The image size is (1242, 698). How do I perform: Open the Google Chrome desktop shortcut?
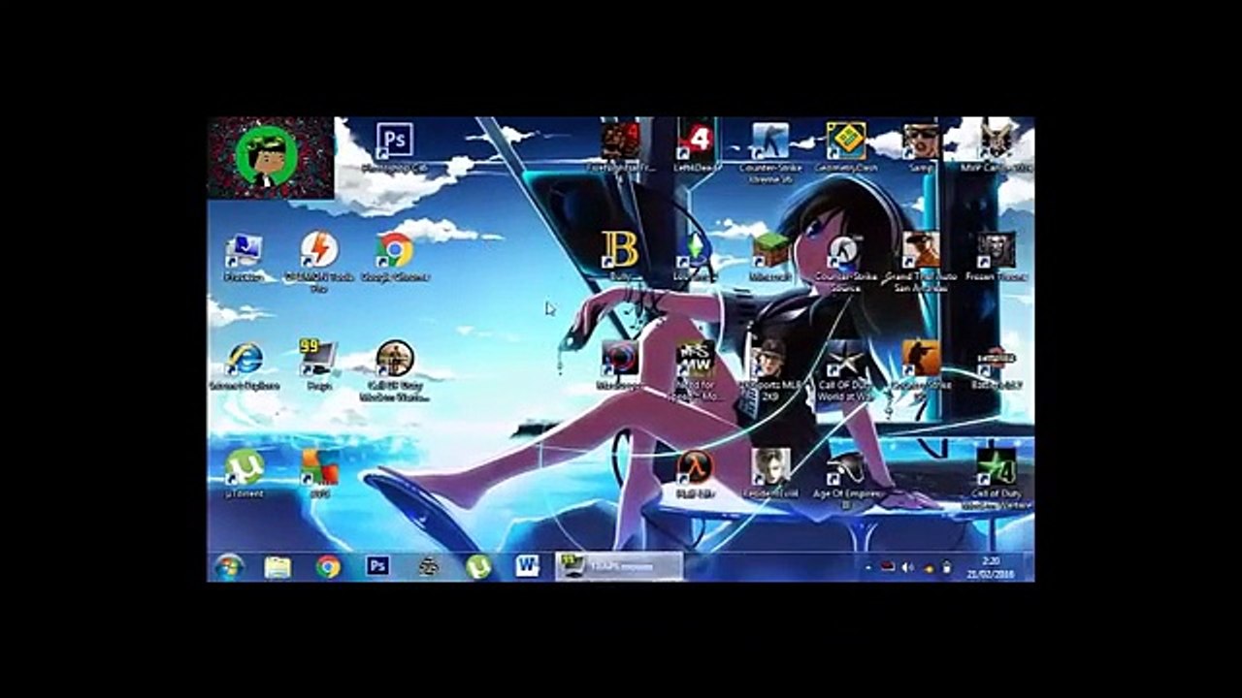[x=394, y=257]
